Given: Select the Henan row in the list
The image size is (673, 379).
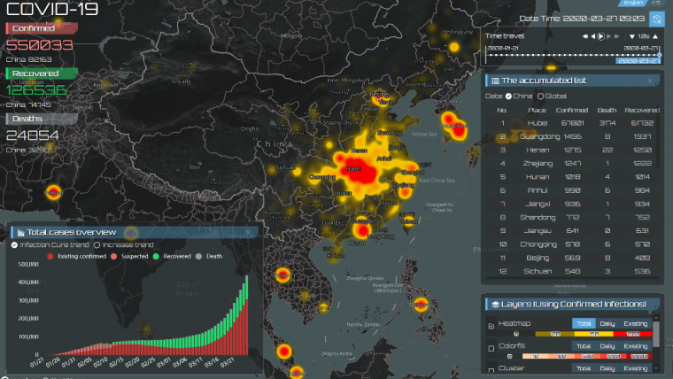Looking at the screenshot, I should click(x=572, y=151).
